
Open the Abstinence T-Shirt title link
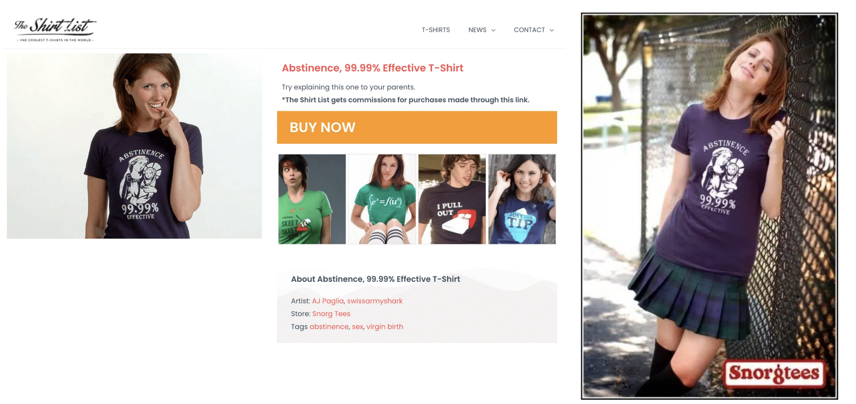pyautogui.click(x=372, y=68)
